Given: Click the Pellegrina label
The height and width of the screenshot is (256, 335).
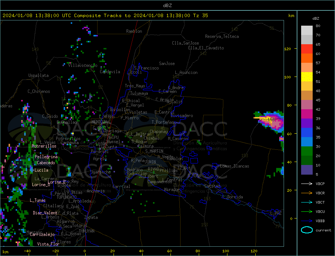Looking at the screenshot, I should 46,157.
